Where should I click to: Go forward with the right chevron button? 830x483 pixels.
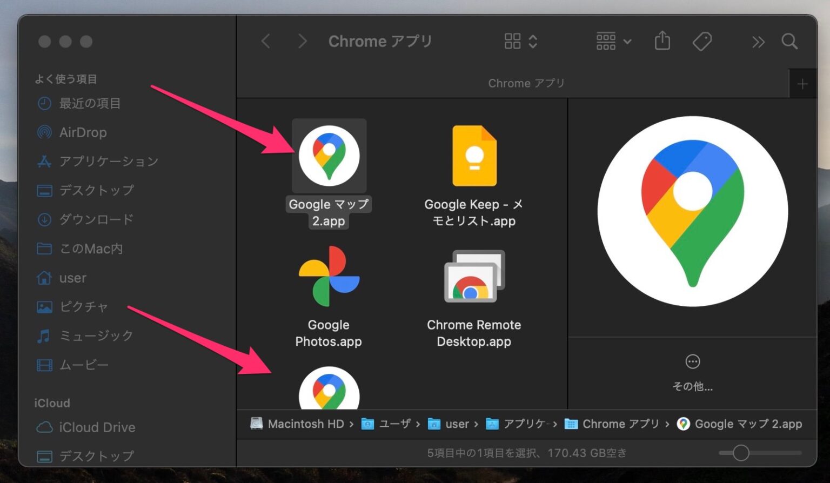pyautogui.click(x=303, y=41)
